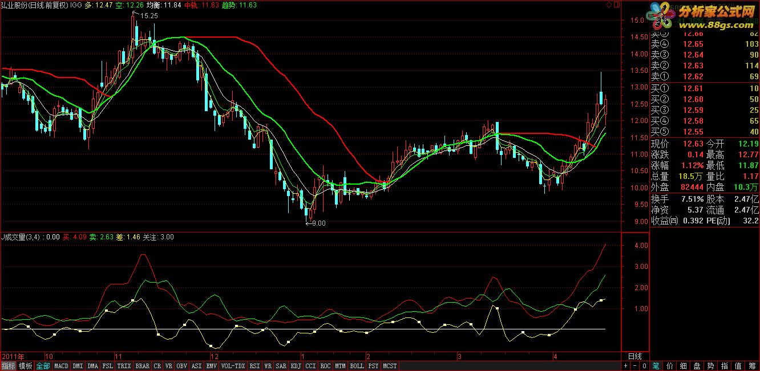This screenshot has width=760, height=371.
Task: Click the 今开 opening price 12.19
Action: click(748, 144)
